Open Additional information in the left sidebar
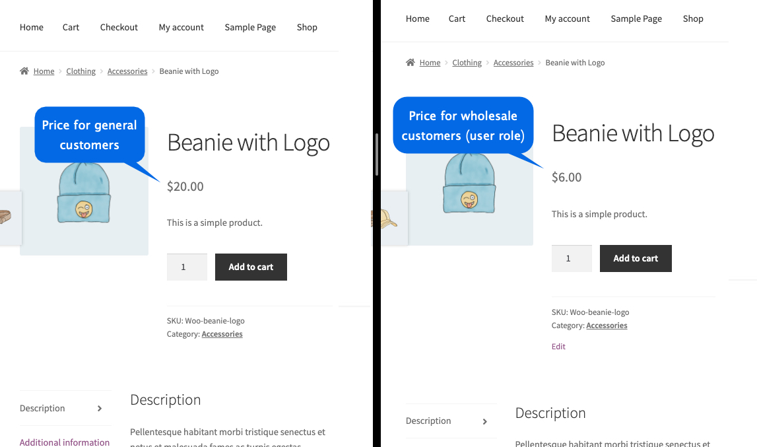Screen dimensions: 757x447 (x=65, y=442)
